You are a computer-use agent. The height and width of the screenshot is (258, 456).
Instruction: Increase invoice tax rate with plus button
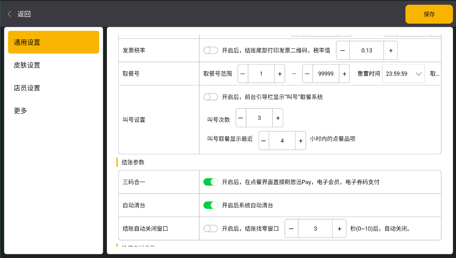[390, 51]
